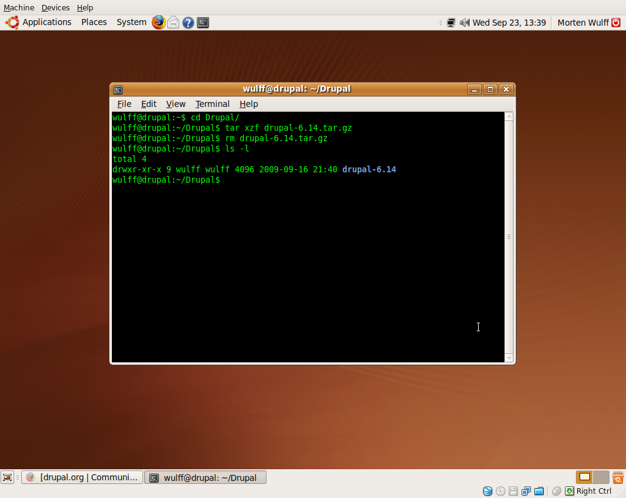The height and width of the screenshot is (498, 626).
Task: Maximize the terminal window
Action: coord(490,89)
